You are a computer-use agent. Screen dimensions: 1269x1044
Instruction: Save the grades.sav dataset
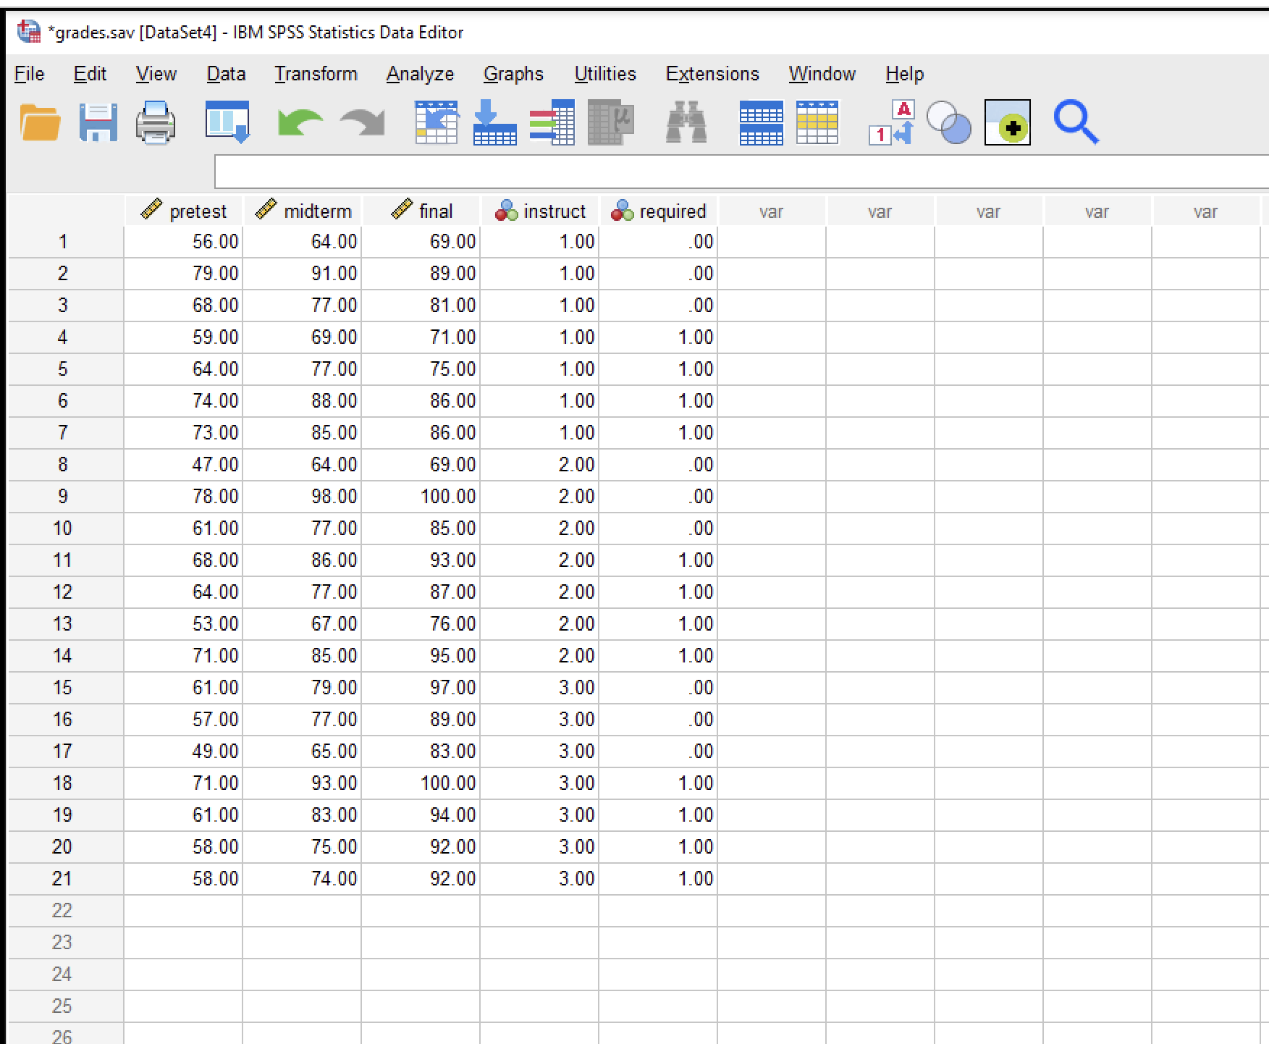click(98, 123)
